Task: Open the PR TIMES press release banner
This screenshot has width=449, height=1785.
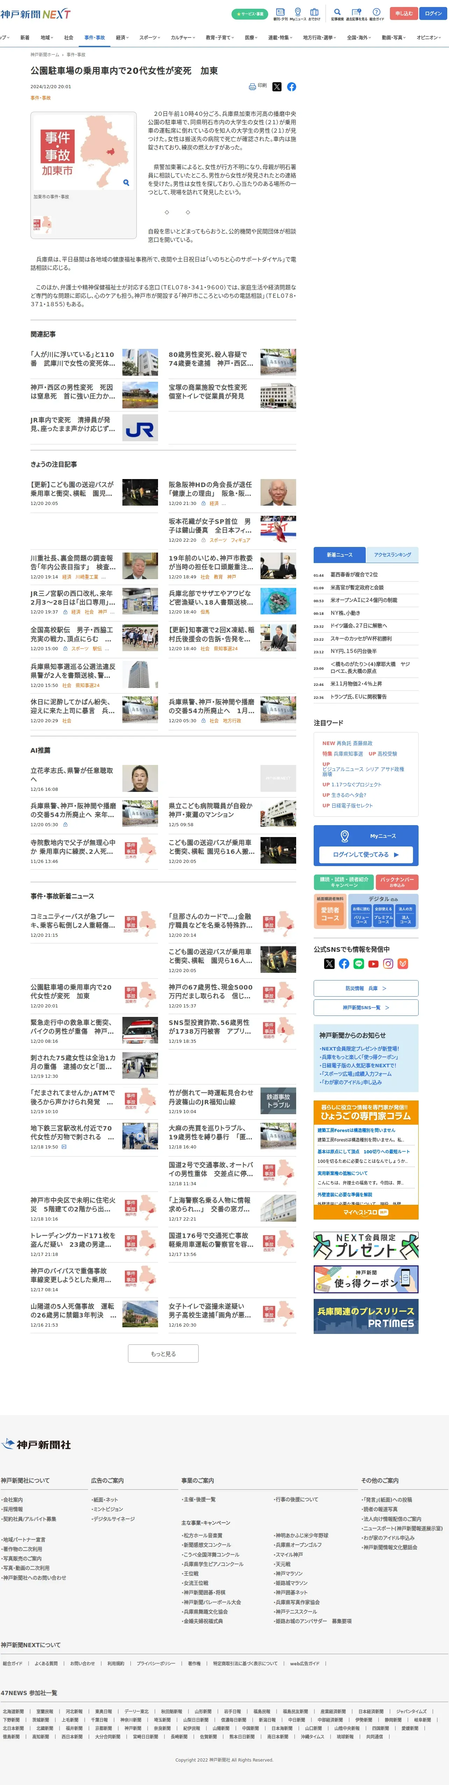Action: pos(366,1316)
